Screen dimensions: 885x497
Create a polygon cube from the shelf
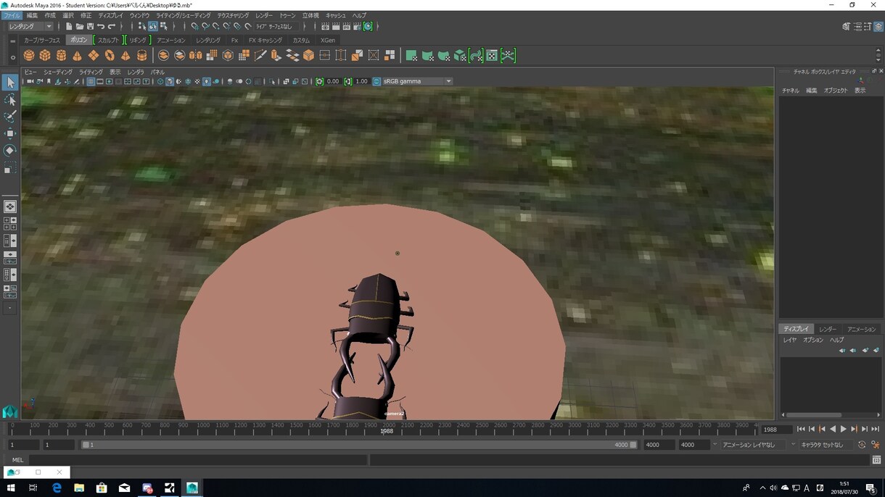coord(45,56)
